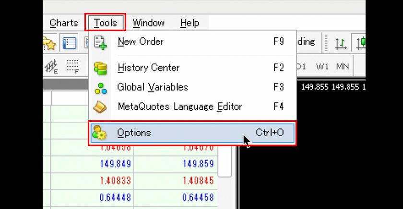
Task: Switch to MN timeframe
Action: [x=343, y=67]
